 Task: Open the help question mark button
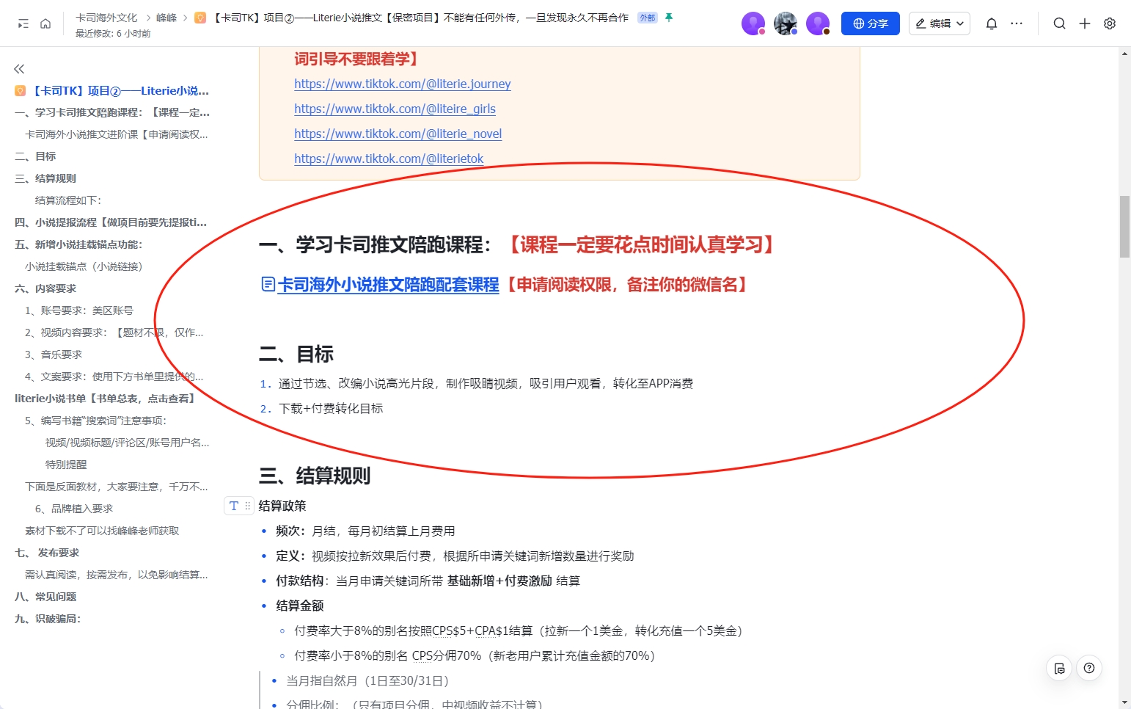coord(1089,668)
